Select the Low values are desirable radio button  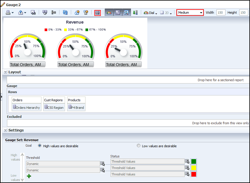(x=139, y=145)
